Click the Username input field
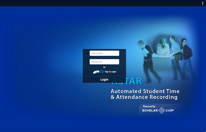 pos(104,53)
